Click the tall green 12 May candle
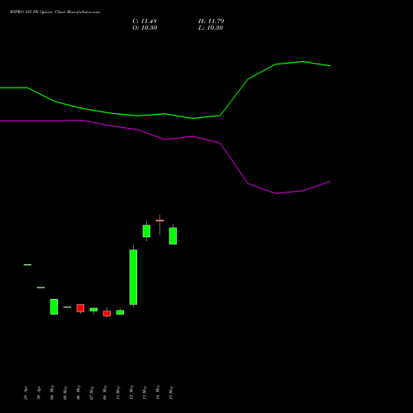413x413 pixels. click(x=133, y=277)
